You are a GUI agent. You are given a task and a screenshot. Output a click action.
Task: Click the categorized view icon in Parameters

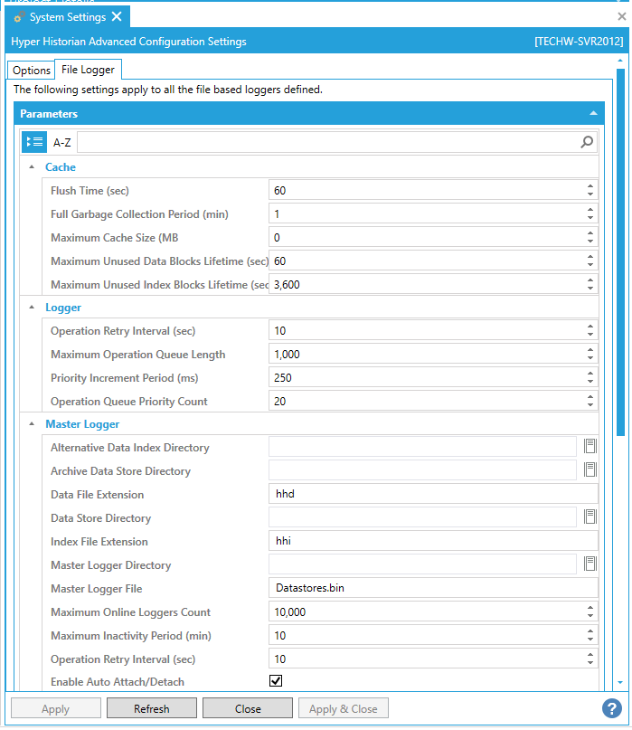[x=33, y=142]
